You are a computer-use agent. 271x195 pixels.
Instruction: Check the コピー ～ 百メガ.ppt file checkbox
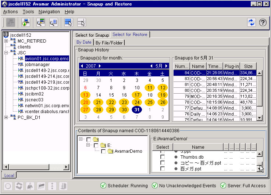163,163
